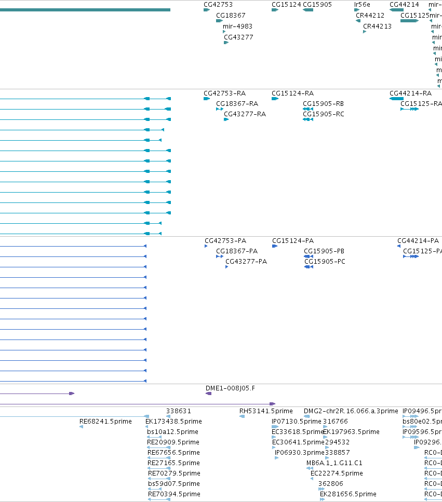
Task: Select the 316766 EST label
Action: [336, 422]
